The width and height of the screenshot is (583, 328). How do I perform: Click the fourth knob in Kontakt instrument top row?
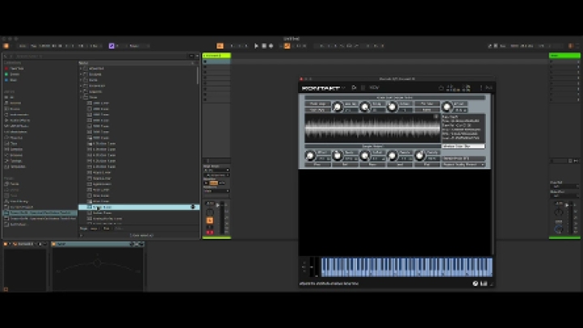[446, 107]
